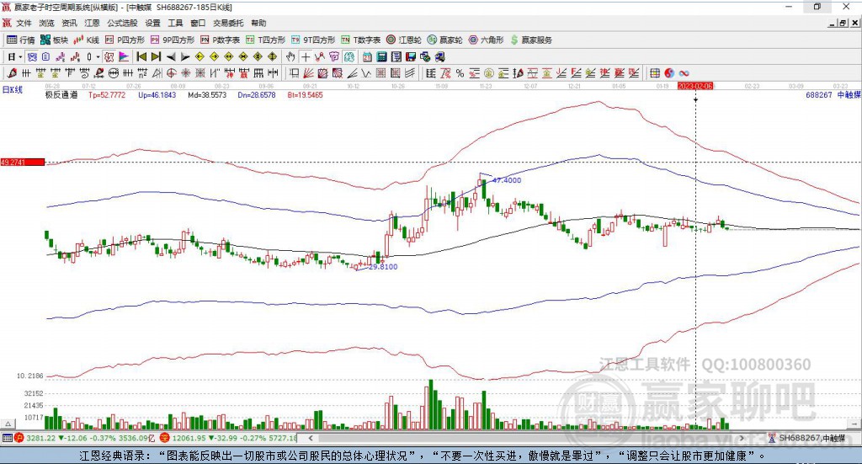Click the 2023-02-06 date marker
The image size is (862, 464).
click(x=695, y=86)
